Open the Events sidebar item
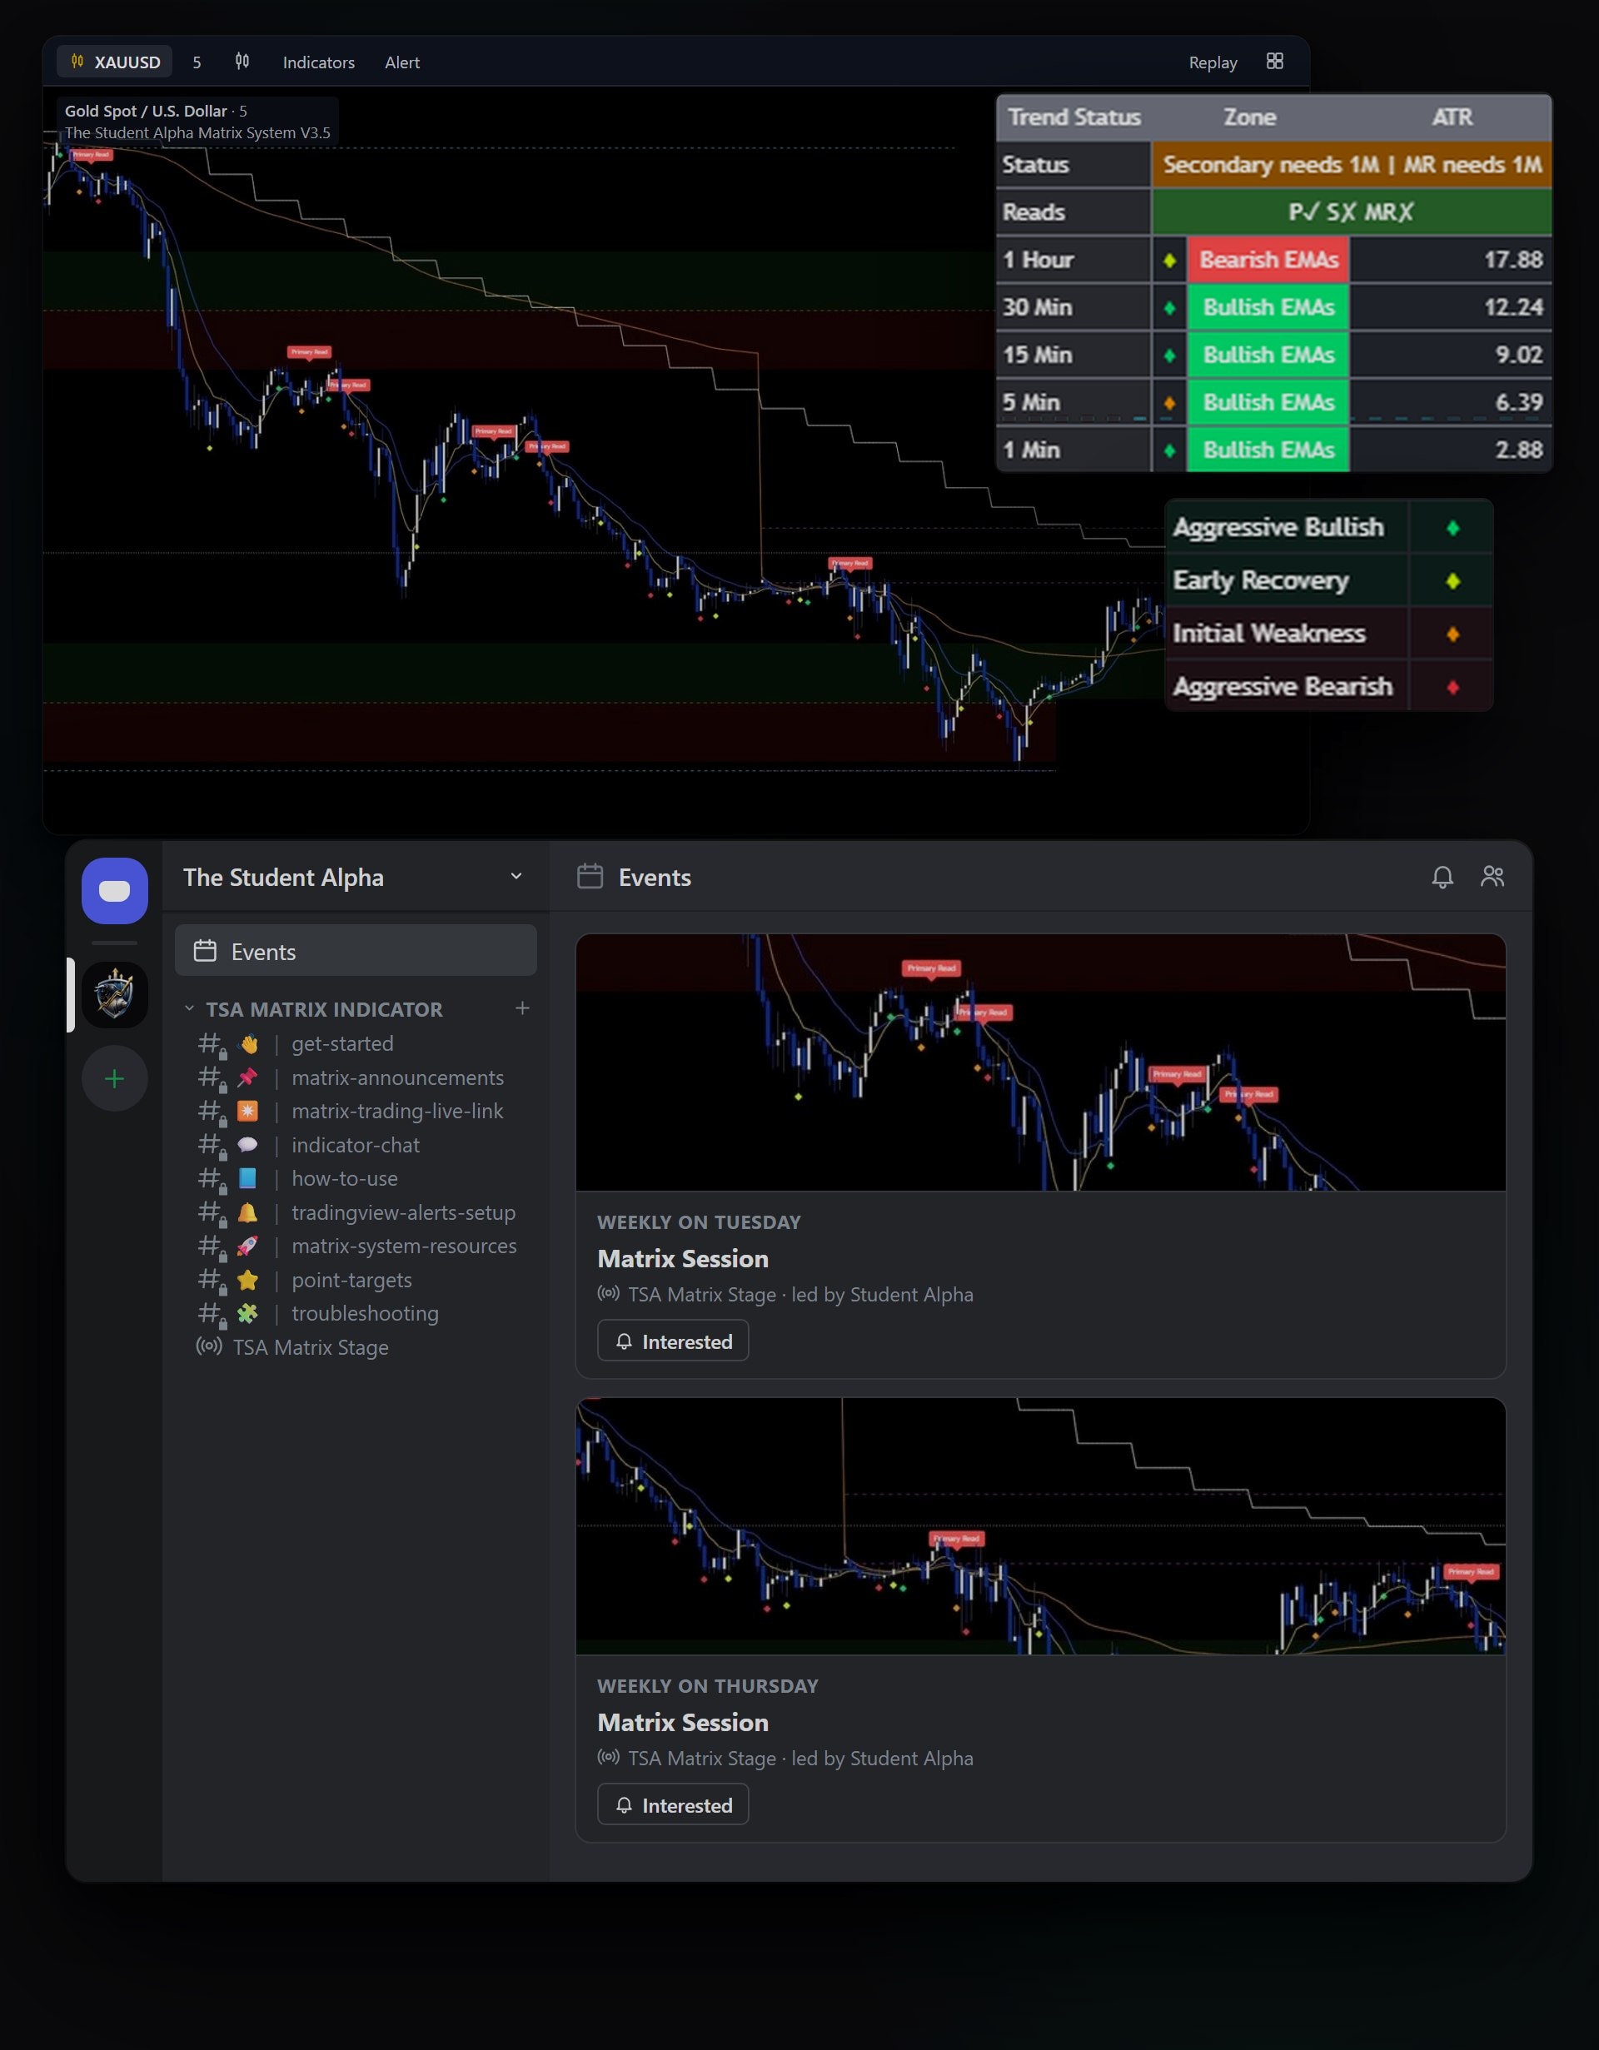 point(356,951)
